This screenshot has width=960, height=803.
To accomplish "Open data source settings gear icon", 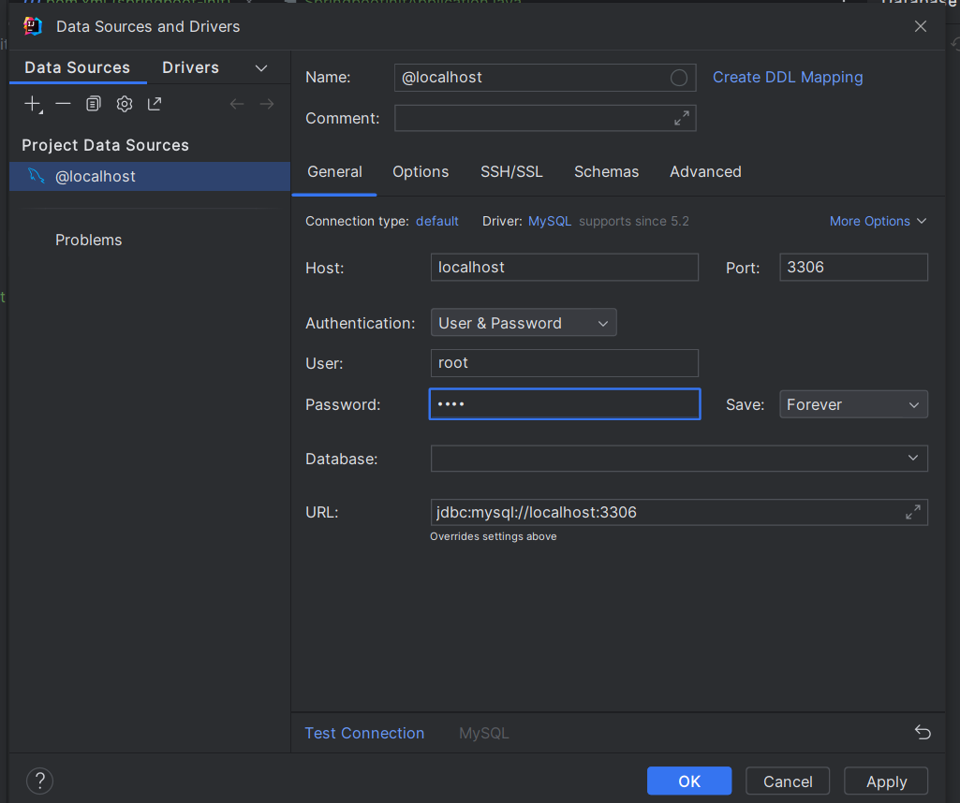I will point(125,104).
